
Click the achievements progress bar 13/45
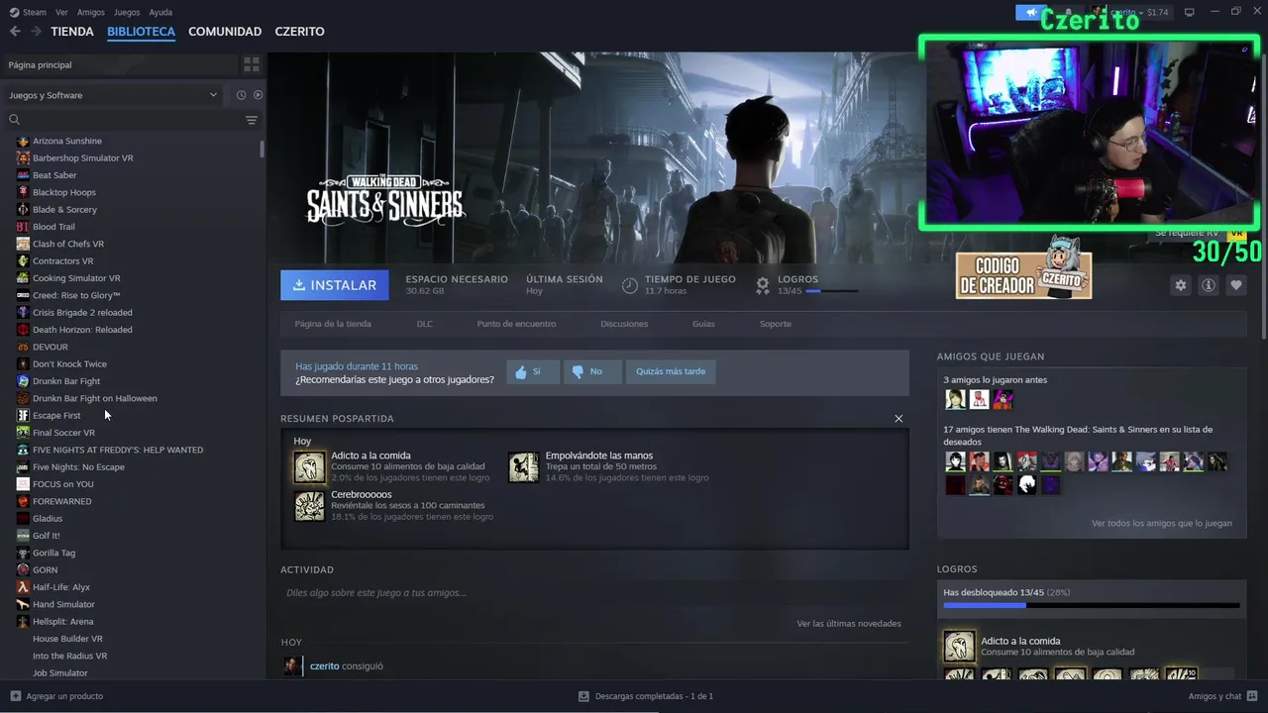click(832, 291)
